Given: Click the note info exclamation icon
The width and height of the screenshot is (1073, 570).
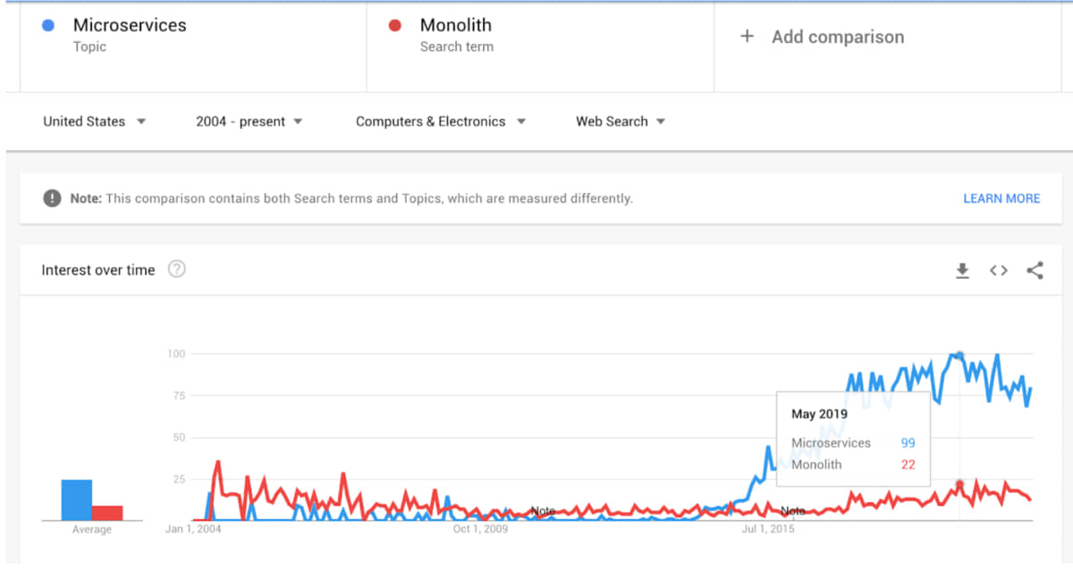Looking at the screenshot, I should click(x=53, y=198).
